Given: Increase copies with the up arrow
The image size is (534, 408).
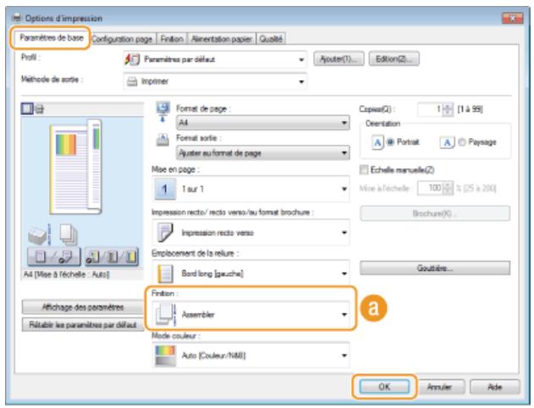Looking at the screenshot, I should (x=449, y=107).
